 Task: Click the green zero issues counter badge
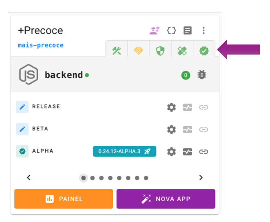click(186, 75)
